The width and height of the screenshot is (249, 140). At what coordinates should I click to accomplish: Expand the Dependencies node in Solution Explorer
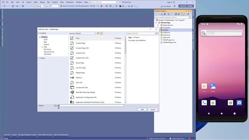coord(158,25)
